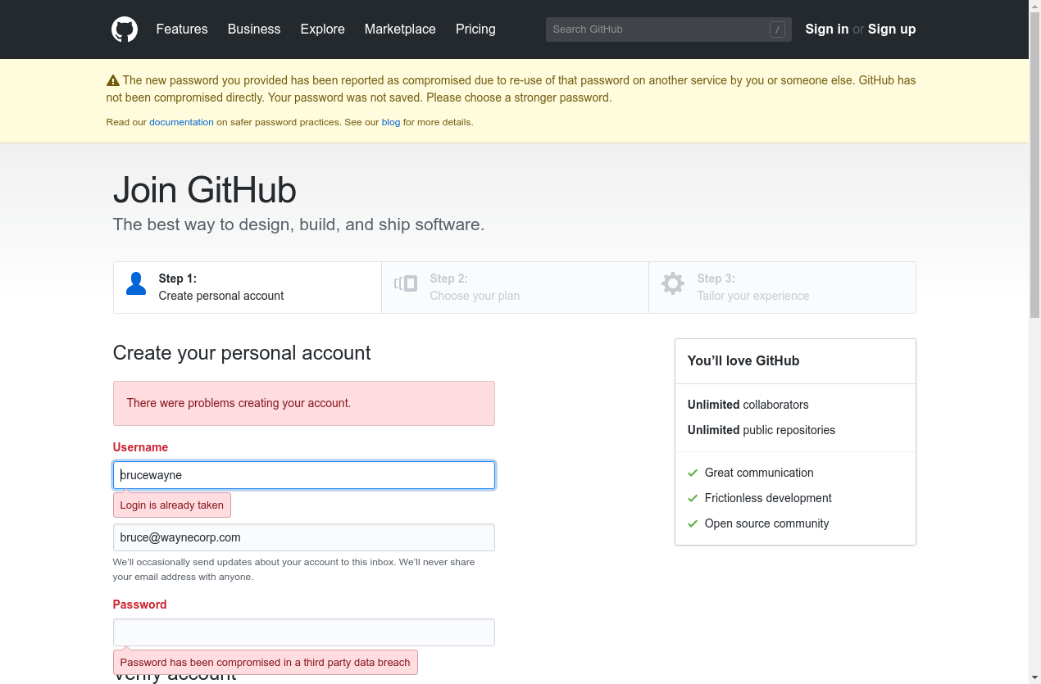Select Step 1: Create personal account tab

tap(248, 288)
